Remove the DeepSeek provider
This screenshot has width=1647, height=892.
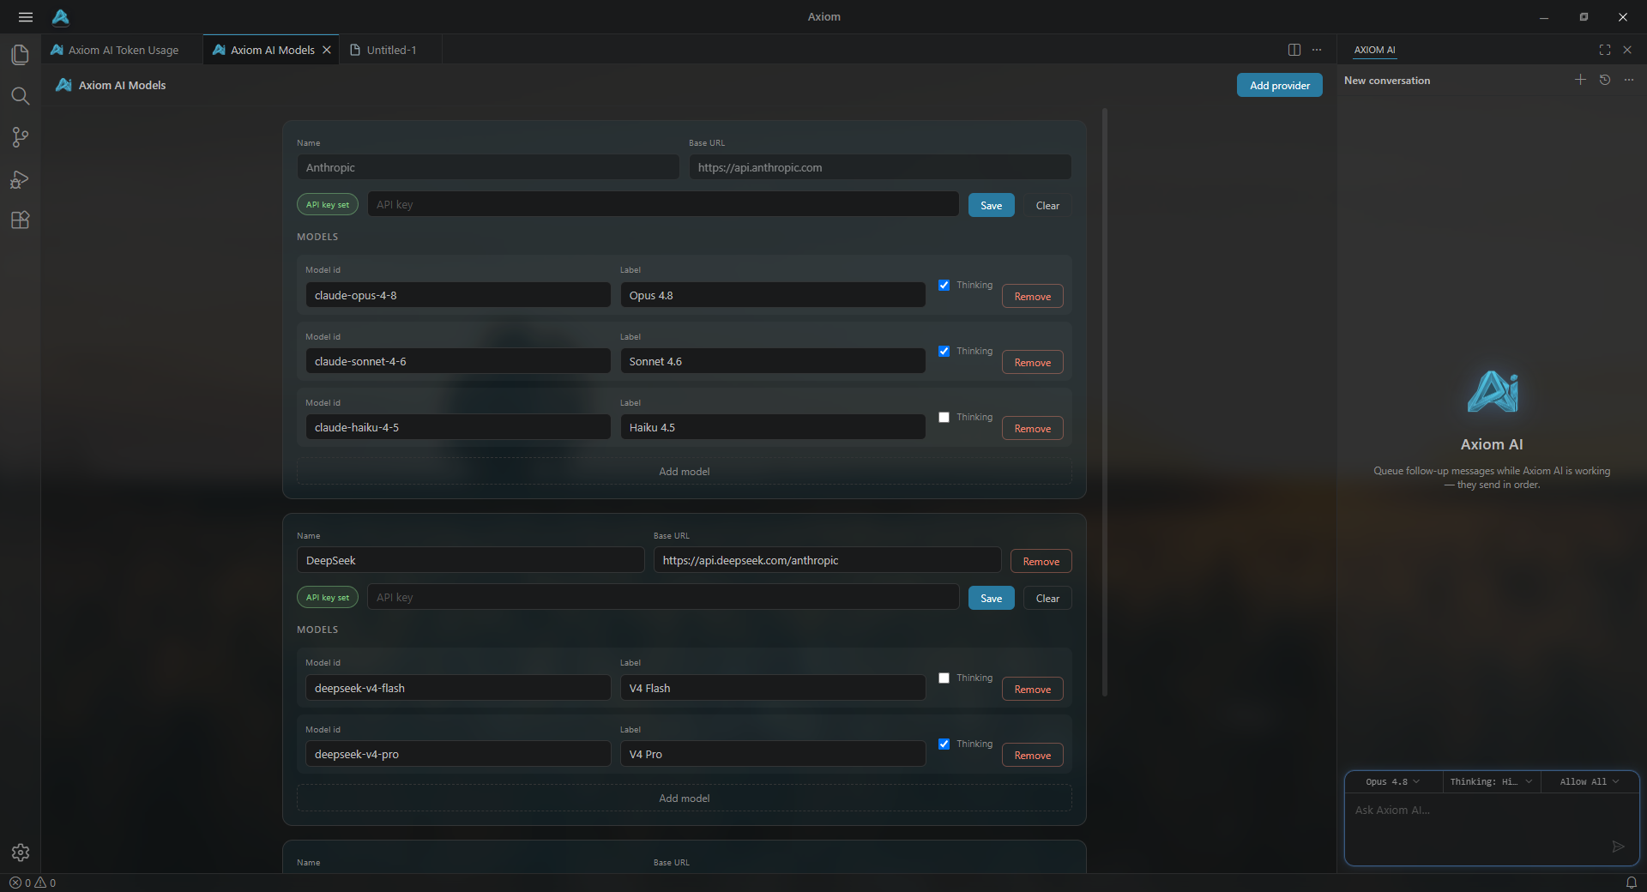pos(1041,561)
